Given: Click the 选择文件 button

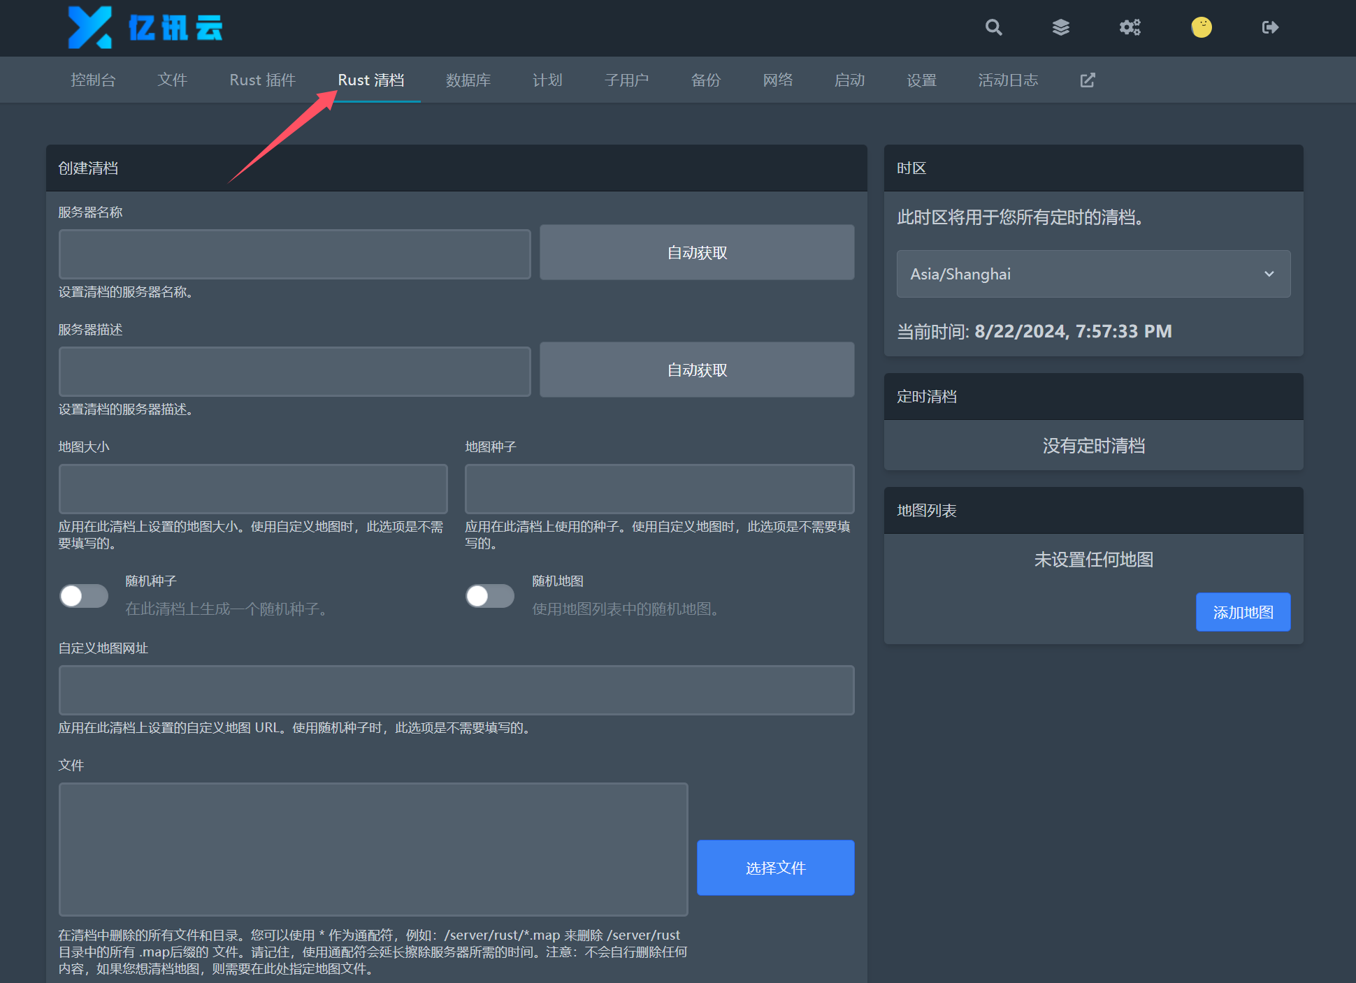Looking at the screenshot, I should pos(775,867).
